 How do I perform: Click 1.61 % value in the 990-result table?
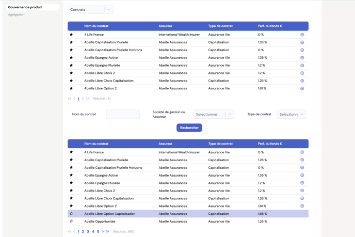262,206
